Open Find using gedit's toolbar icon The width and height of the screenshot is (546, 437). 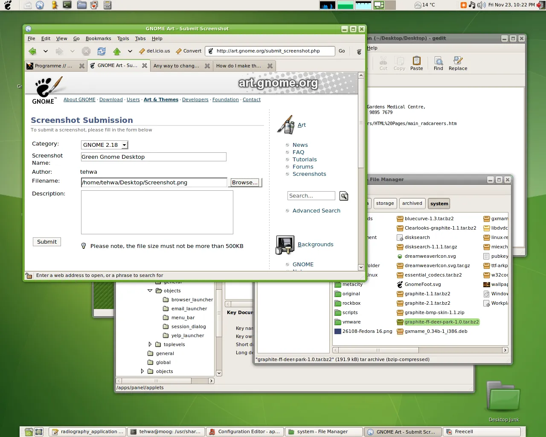click(x=438, y=63)
